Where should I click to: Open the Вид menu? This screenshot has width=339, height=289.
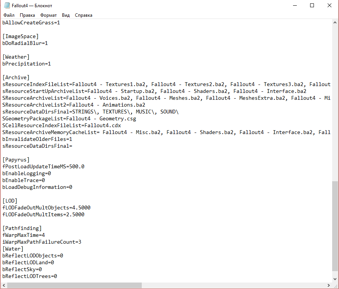[66, 15]
